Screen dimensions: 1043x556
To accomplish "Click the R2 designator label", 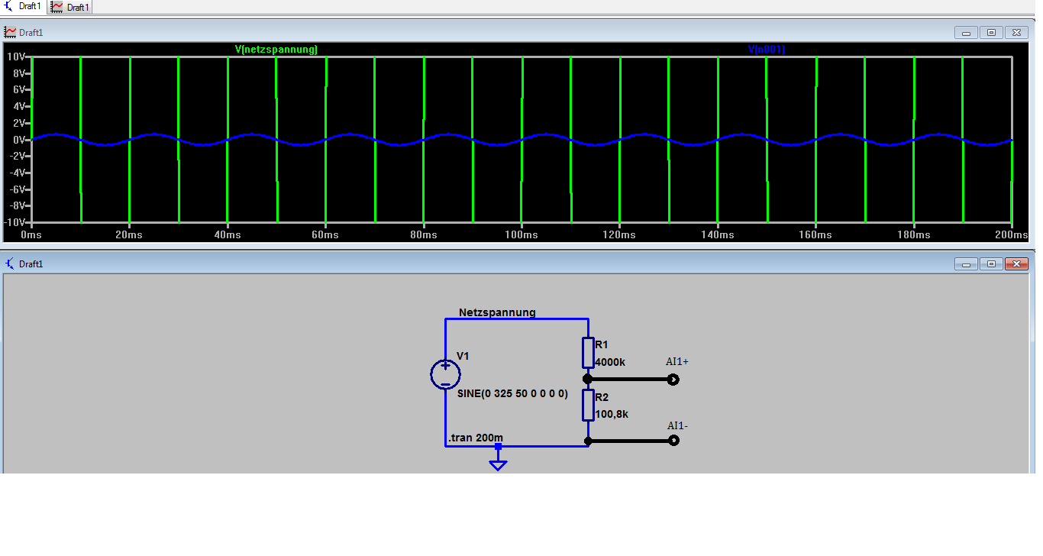I will [x=602, y=398].
